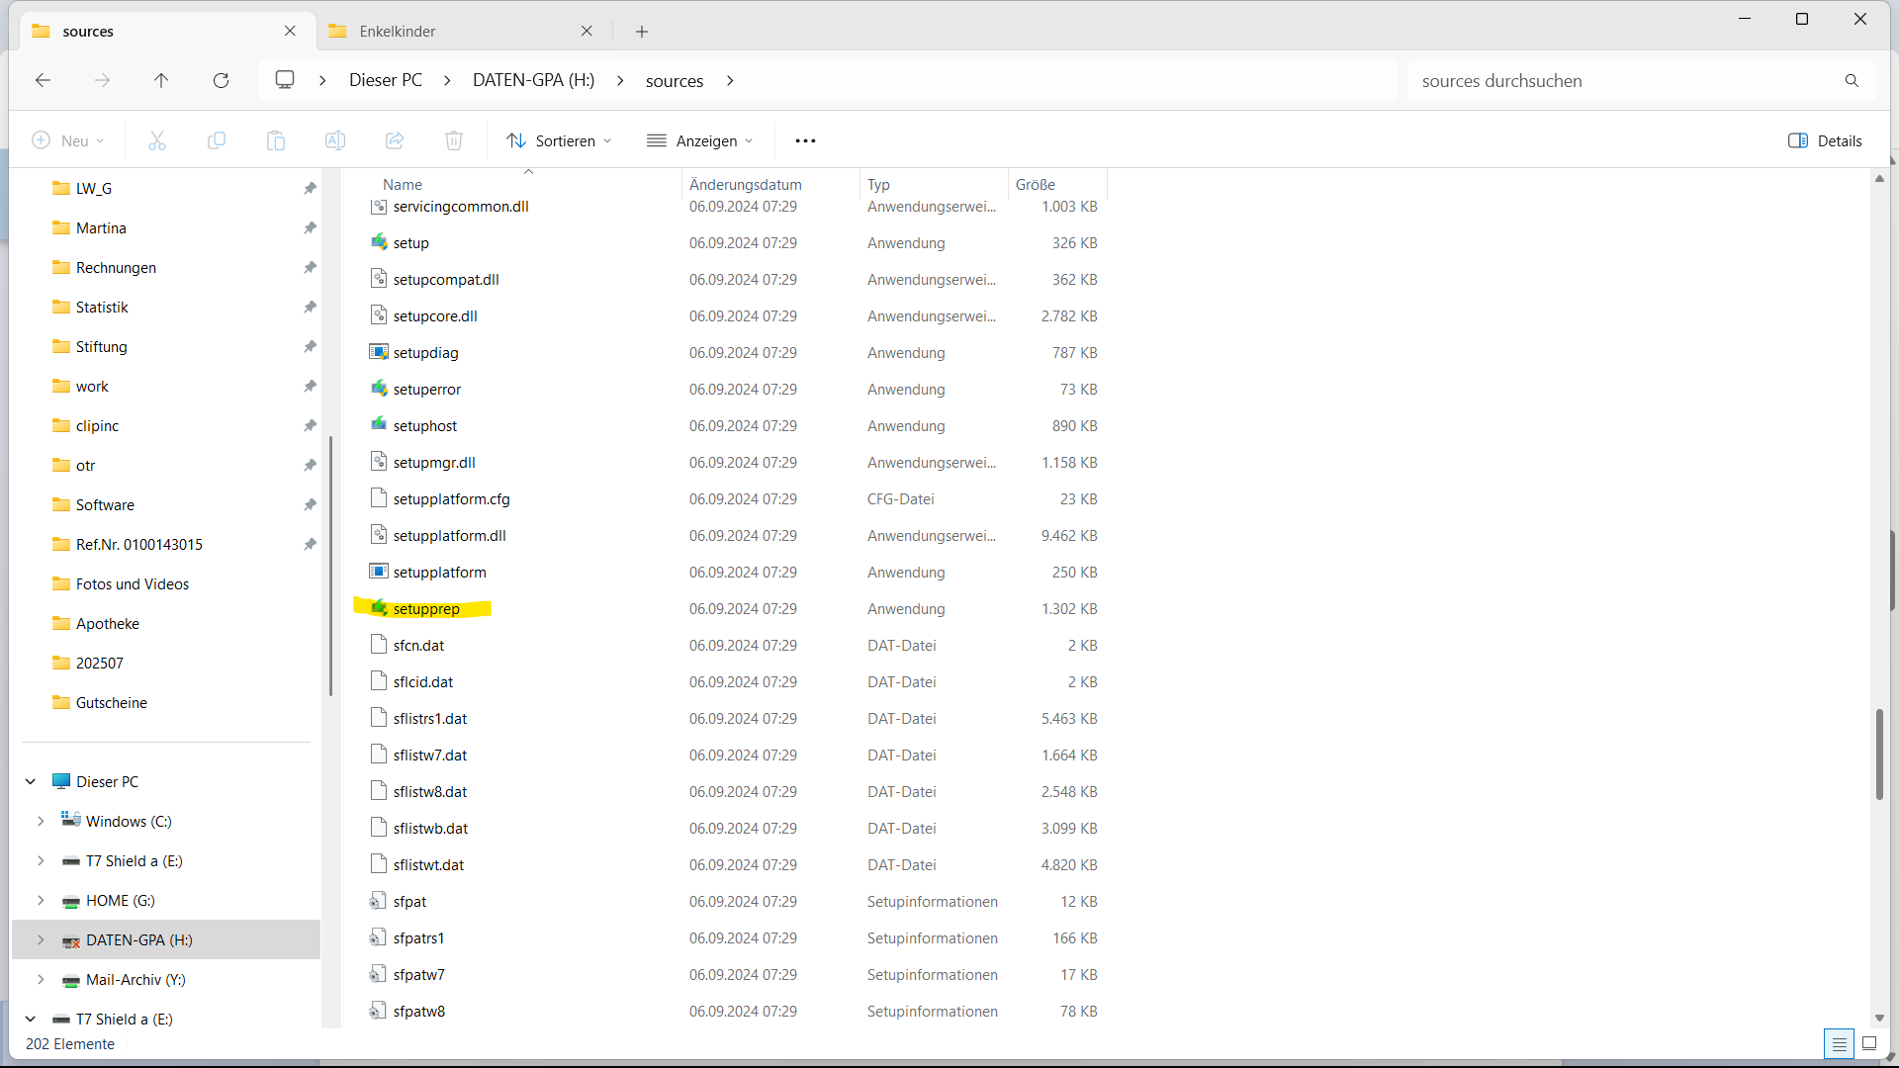Click pin icon next to Software

[310, 504]
